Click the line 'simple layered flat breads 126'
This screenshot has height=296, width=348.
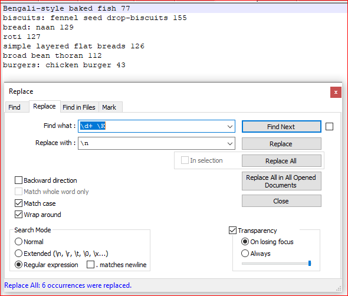[74, 46]
